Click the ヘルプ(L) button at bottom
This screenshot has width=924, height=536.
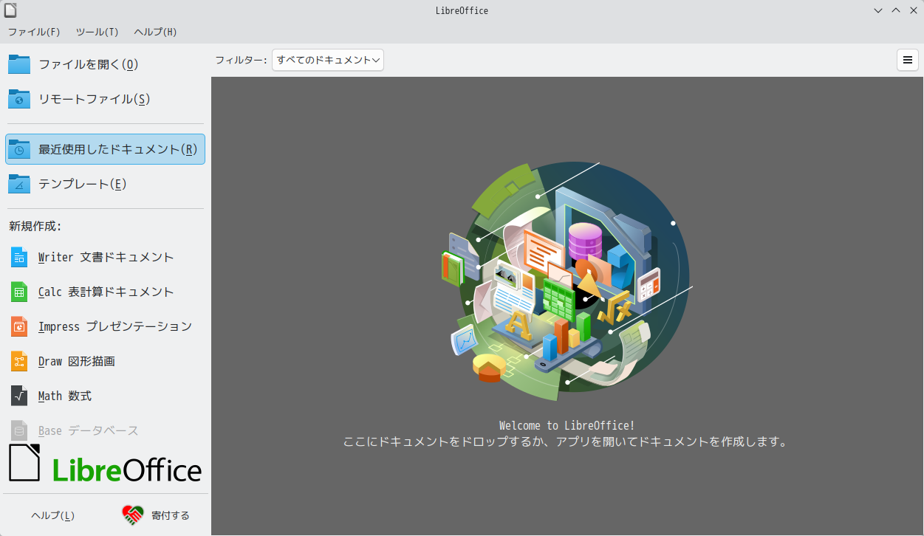click(52, 515)
